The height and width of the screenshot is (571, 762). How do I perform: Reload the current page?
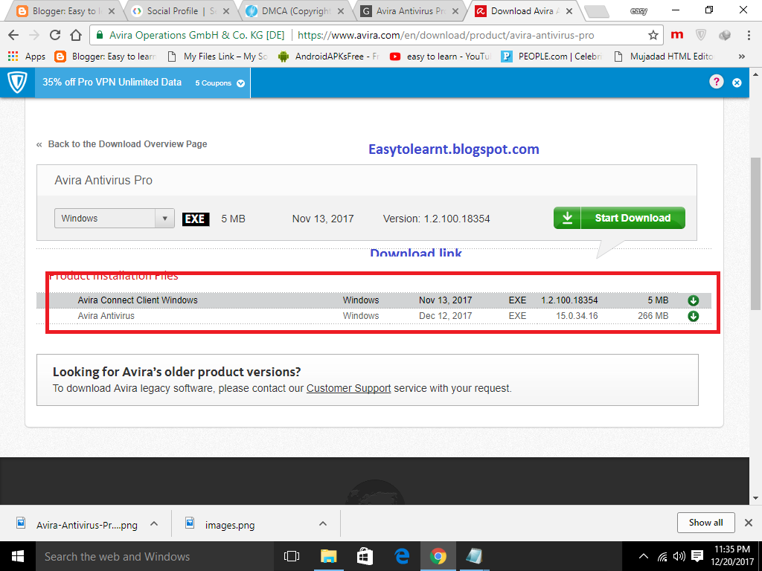55,35
